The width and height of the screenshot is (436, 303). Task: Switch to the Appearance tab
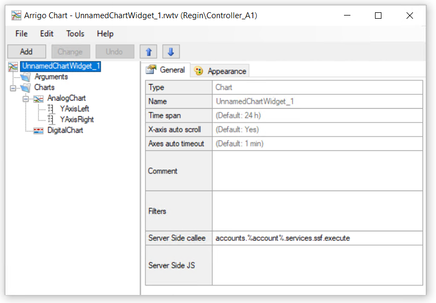point(220,71)
